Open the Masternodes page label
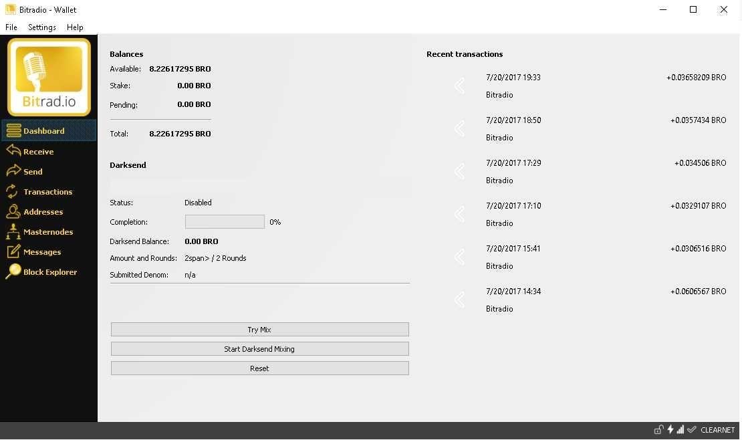 pyautogui.click(x=47, y=231)
